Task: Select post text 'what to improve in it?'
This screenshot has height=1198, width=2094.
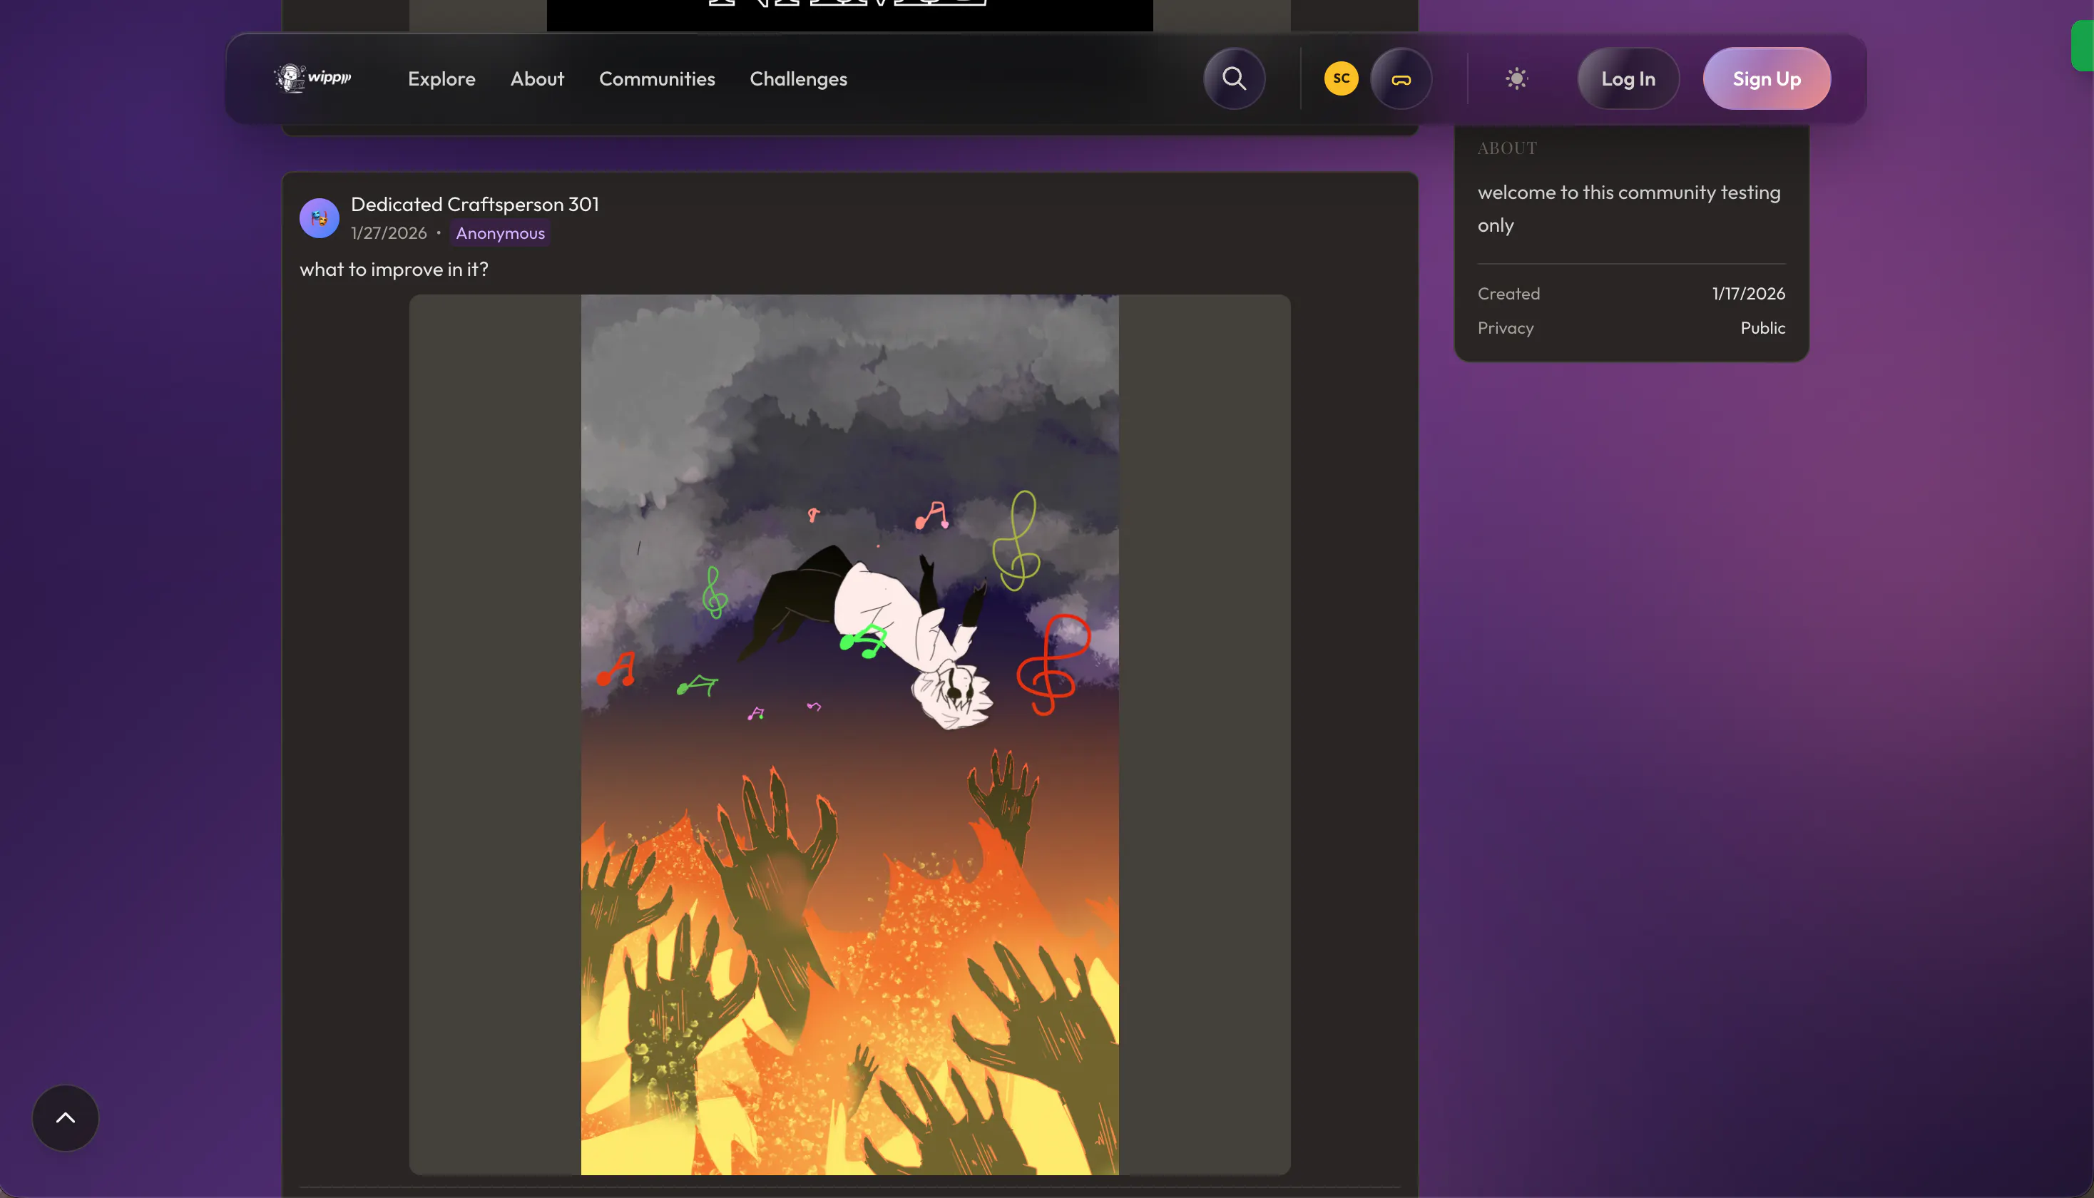Action: [x=393, y=269]
